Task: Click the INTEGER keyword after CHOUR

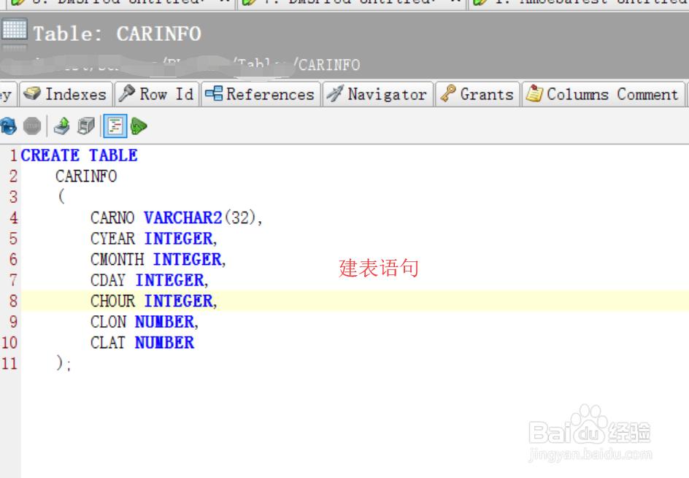Action: coord(178,301)
